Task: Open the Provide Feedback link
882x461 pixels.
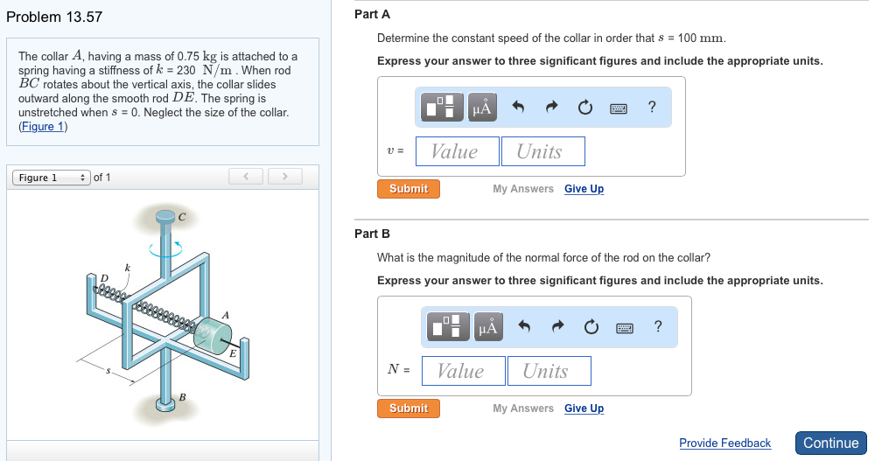Action: click(x=724, y=444)
